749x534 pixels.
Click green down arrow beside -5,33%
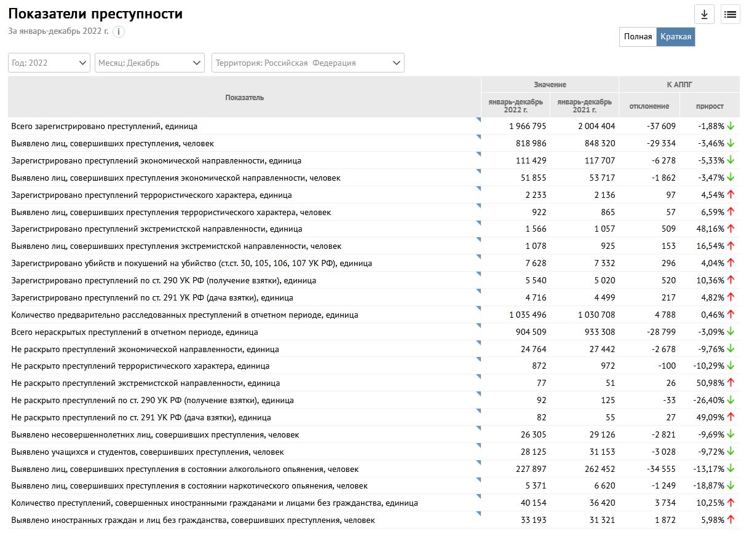(731, 160)
